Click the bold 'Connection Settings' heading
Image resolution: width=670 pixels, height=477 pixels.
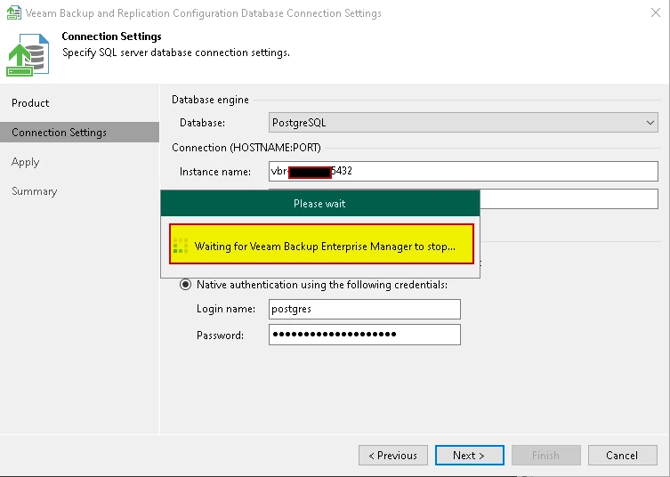[x=111, y=36]
